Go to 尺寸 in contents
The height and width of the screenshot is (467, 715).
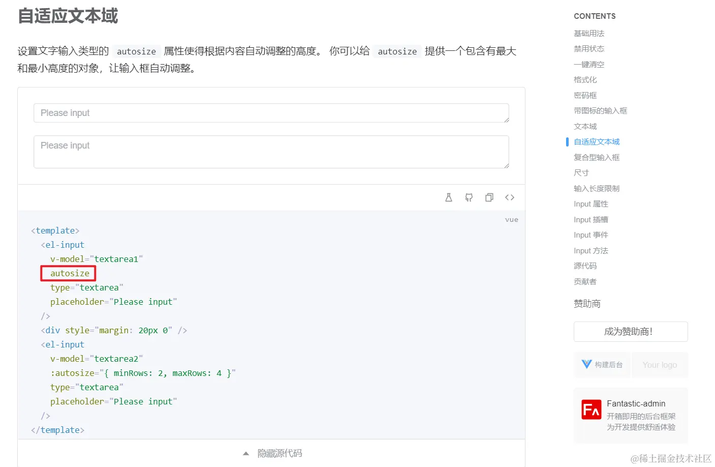pos(581,173)
